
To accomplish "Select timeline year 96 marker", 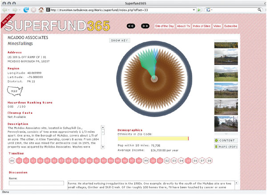I will tap(125, 161).
